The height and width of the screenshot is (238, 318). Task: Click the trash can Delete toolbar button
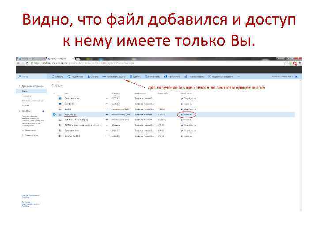click(135, 77)
